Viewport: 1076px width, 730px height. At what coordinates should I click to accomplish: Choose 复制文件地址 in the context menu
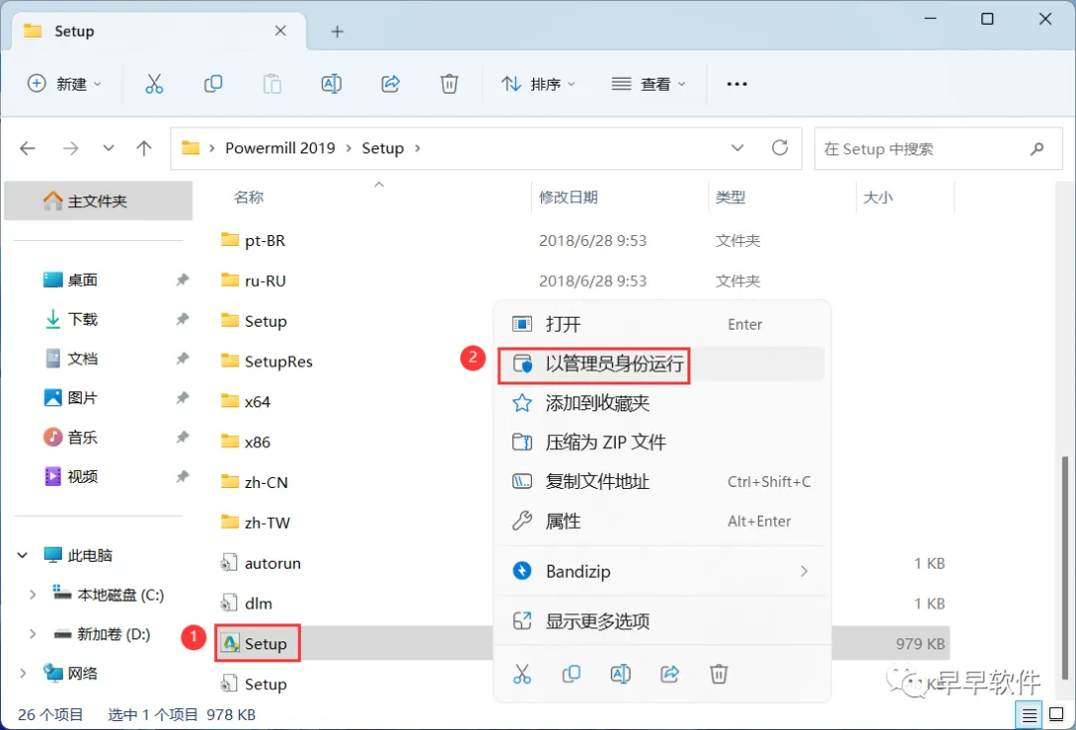click(x=662, y=482)
